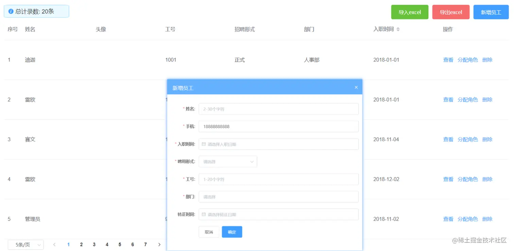Click 查看 in the 赛文 row
The height and width of the screenshot is (251, 514).
pyautogui.click(x=448, y=139)
